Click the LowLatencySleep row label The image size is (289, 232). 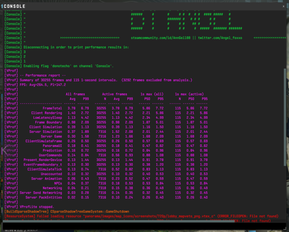48,118
